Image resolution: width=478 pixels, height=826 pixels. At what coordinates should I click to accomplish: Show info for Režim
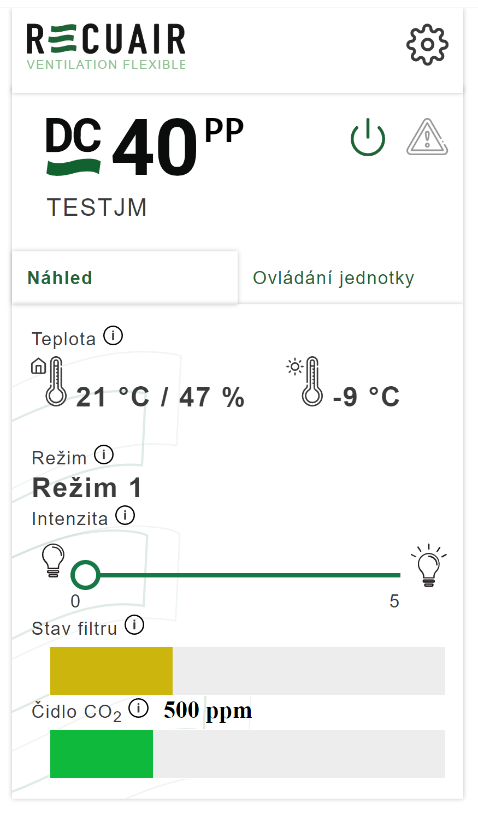point(104,455)
